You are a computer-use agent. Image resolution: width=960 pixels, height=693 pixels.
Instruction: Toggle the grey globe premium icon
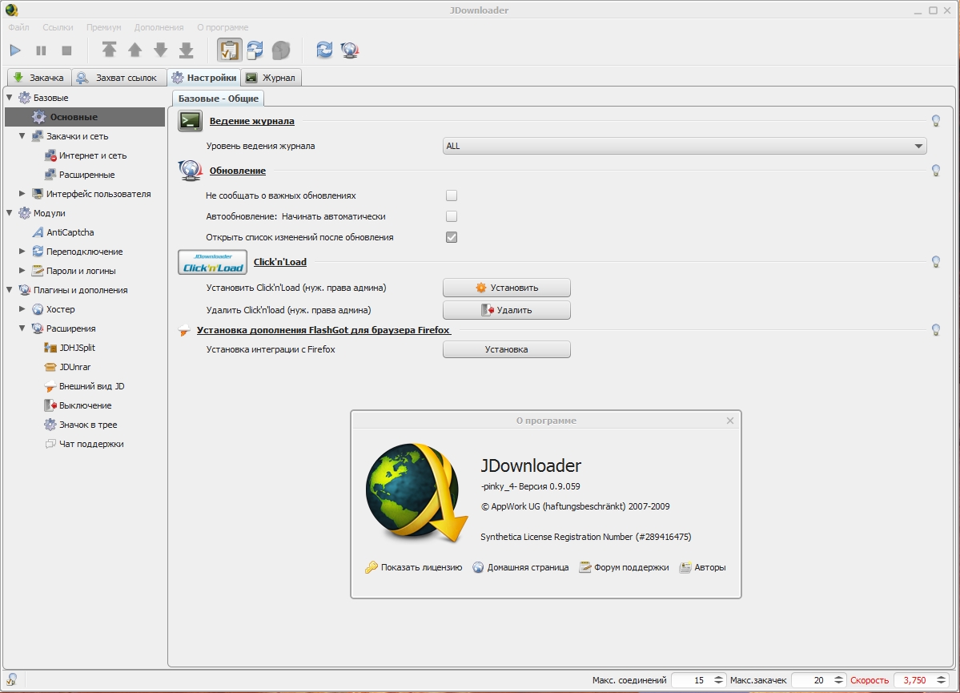pyautogui.click(x=280, y=50)
